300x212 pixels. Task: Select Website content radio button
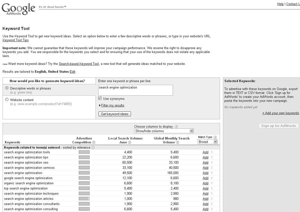7,100
